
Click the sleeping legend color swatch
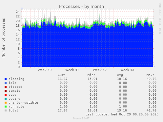tap(6, 79)
